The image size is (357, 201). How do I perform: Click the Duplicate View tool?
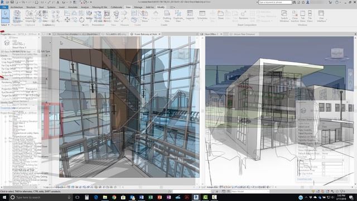[x=178, y=16]
